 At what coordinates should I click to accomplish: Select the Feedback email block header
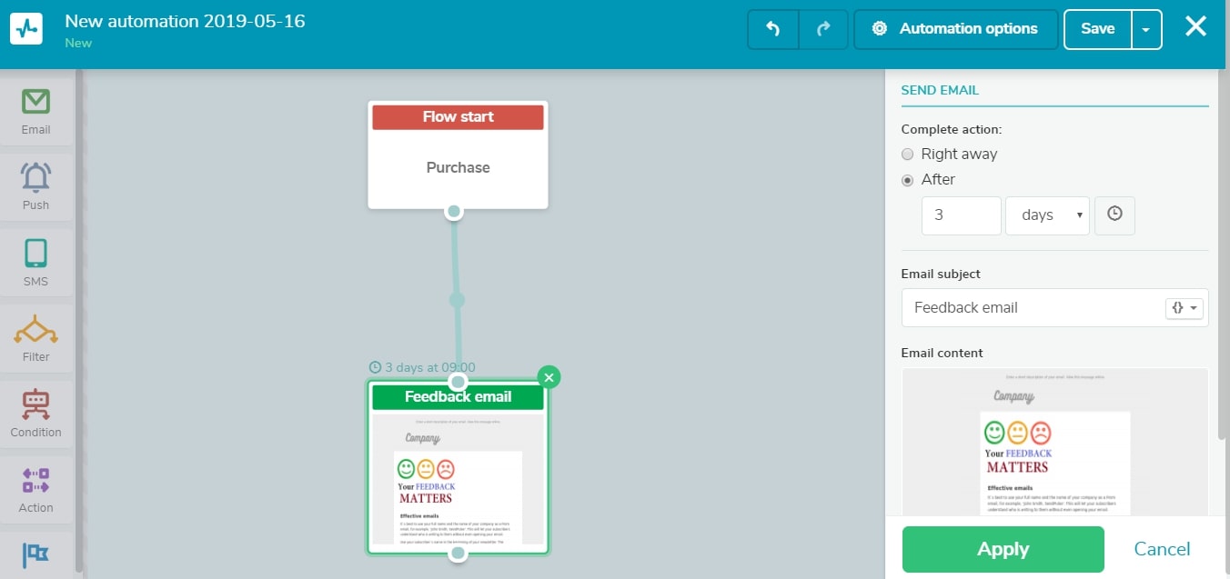(458, 397)
